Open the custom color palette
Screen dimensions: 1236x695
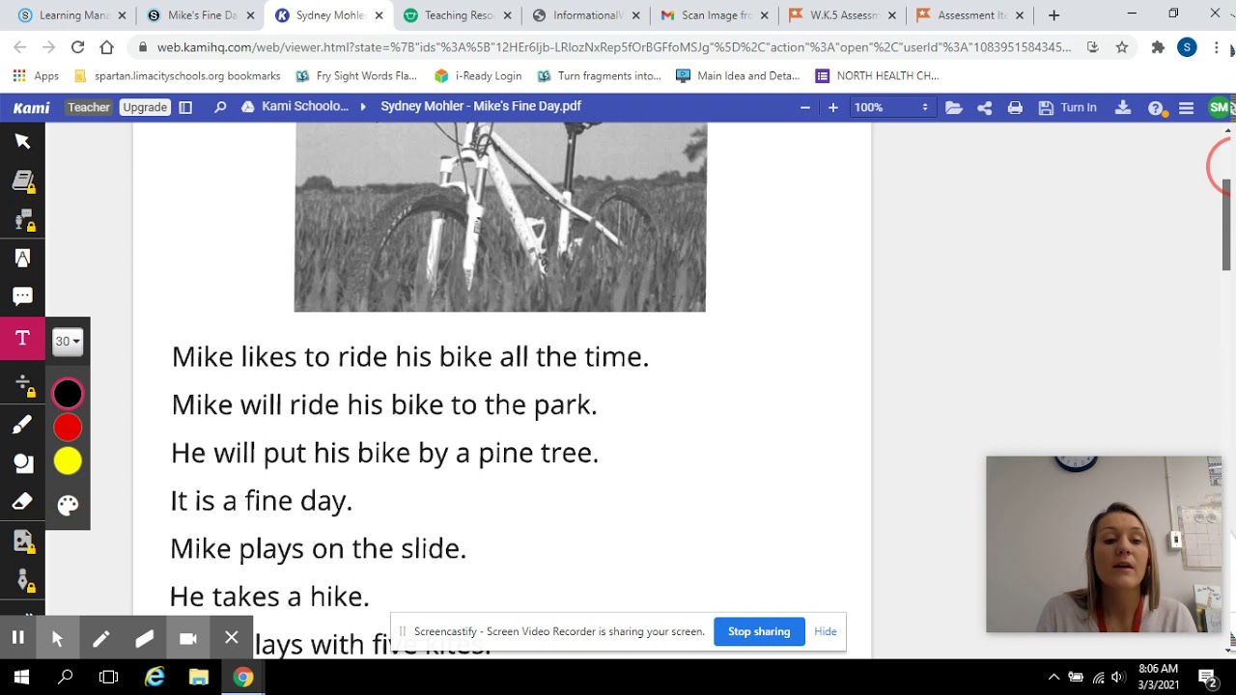click(x=68, y=505)
